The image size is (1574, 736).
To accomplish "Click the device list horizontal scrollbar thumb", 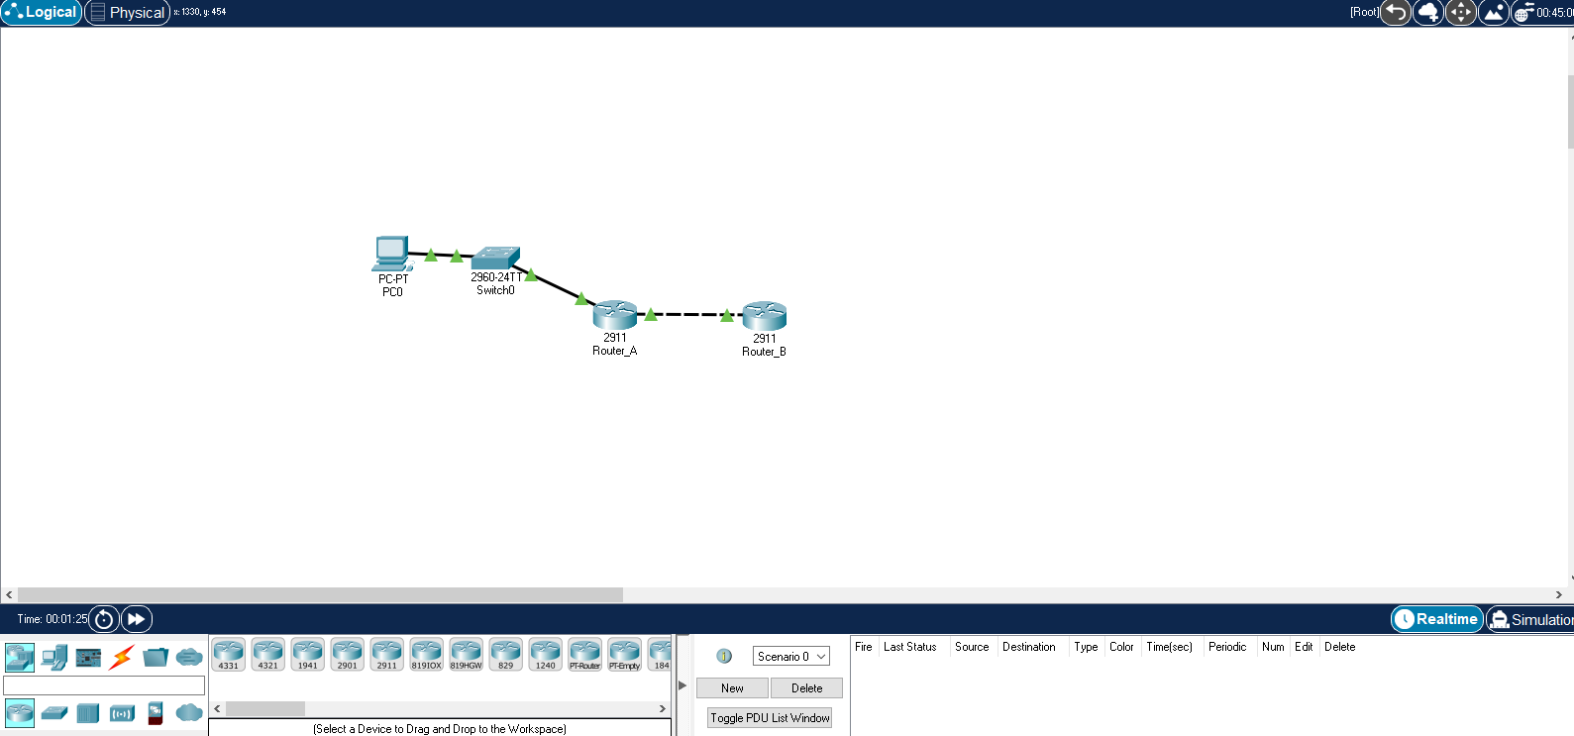I will tap(265, 709).
